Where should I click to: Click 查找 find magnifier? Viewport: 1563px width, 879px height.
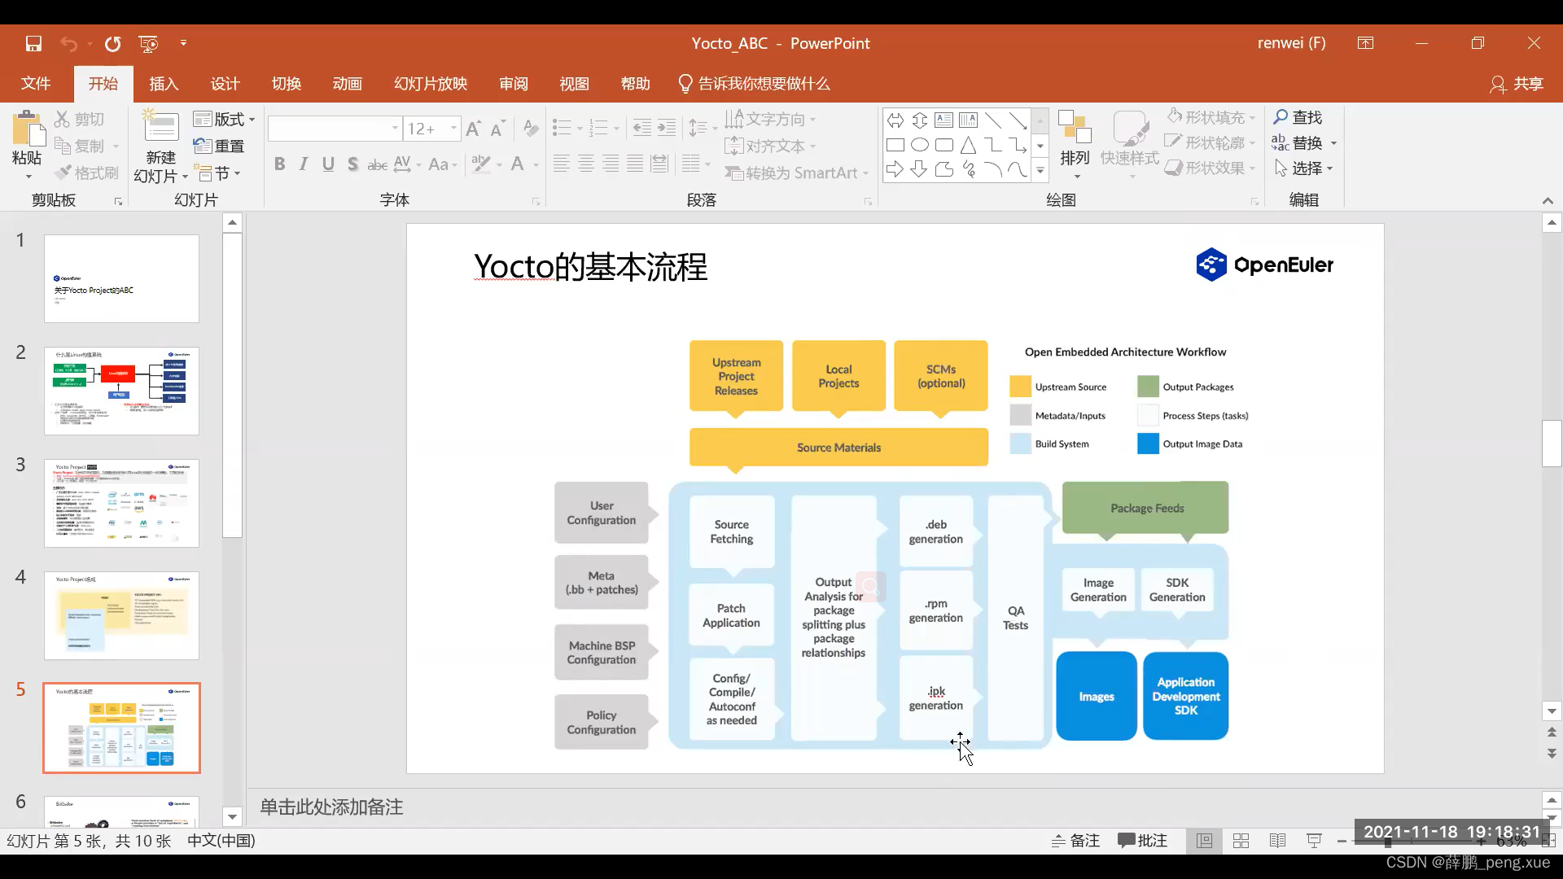pyautogui.click(x=1298, y=117)
